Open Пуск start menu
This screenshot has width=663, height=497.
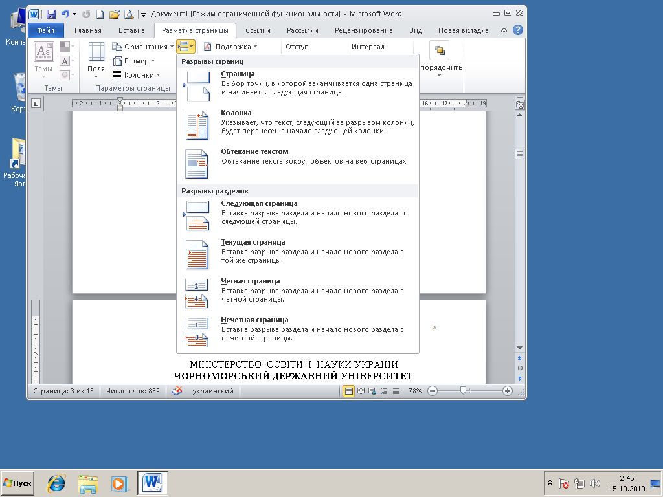pos(17,483)
